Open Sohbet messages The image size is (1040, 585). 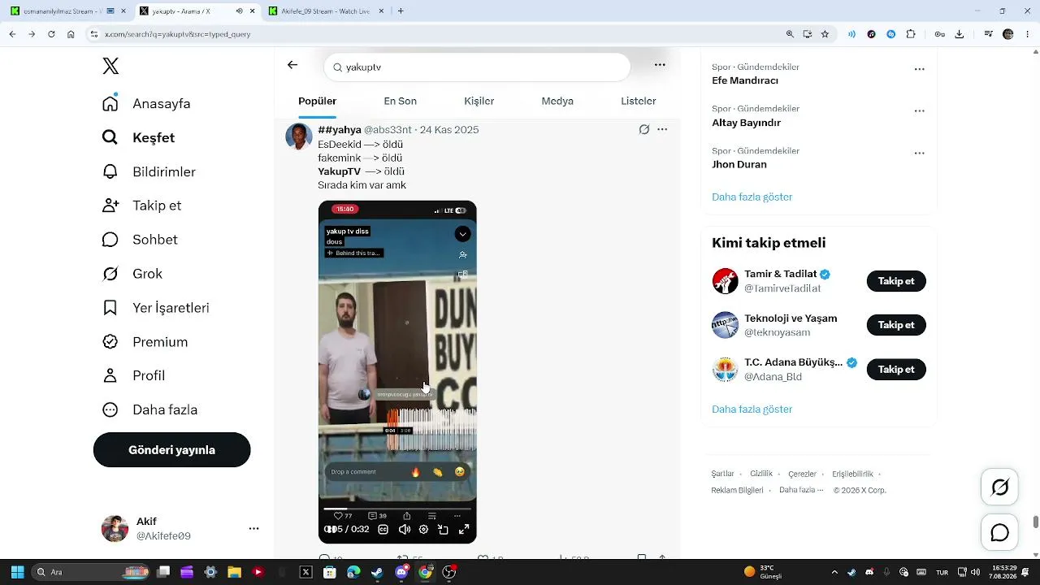140,240
